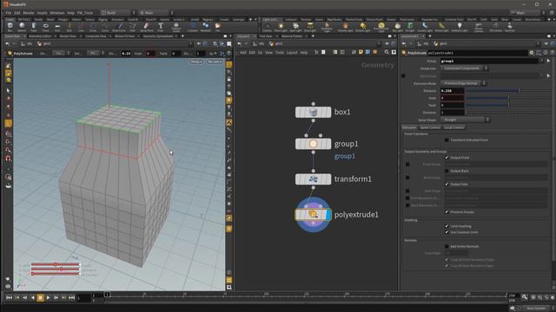Open the Group field selection arrow

(548, 61)
